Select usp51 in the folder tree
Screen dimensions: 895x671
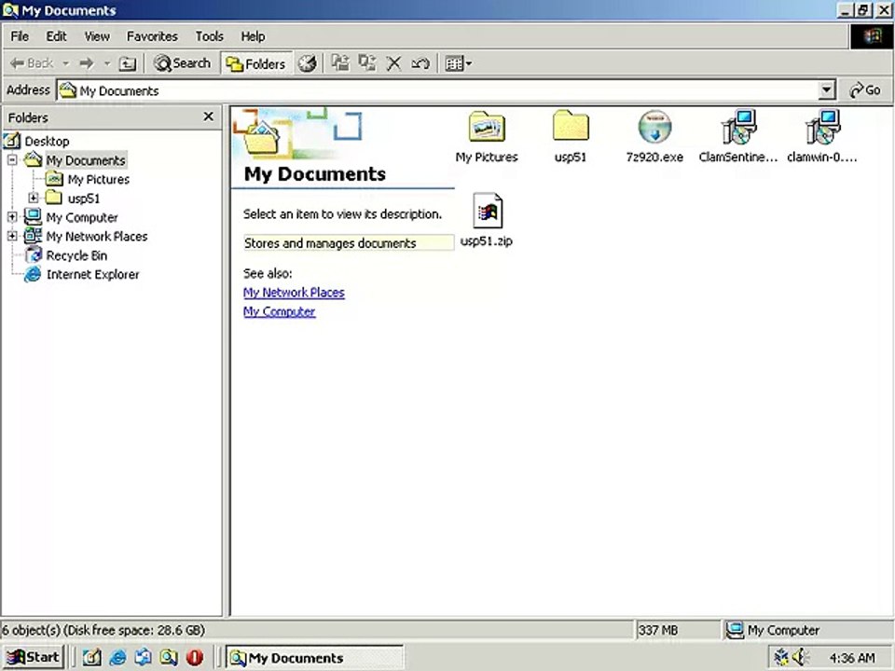point(83,199)
